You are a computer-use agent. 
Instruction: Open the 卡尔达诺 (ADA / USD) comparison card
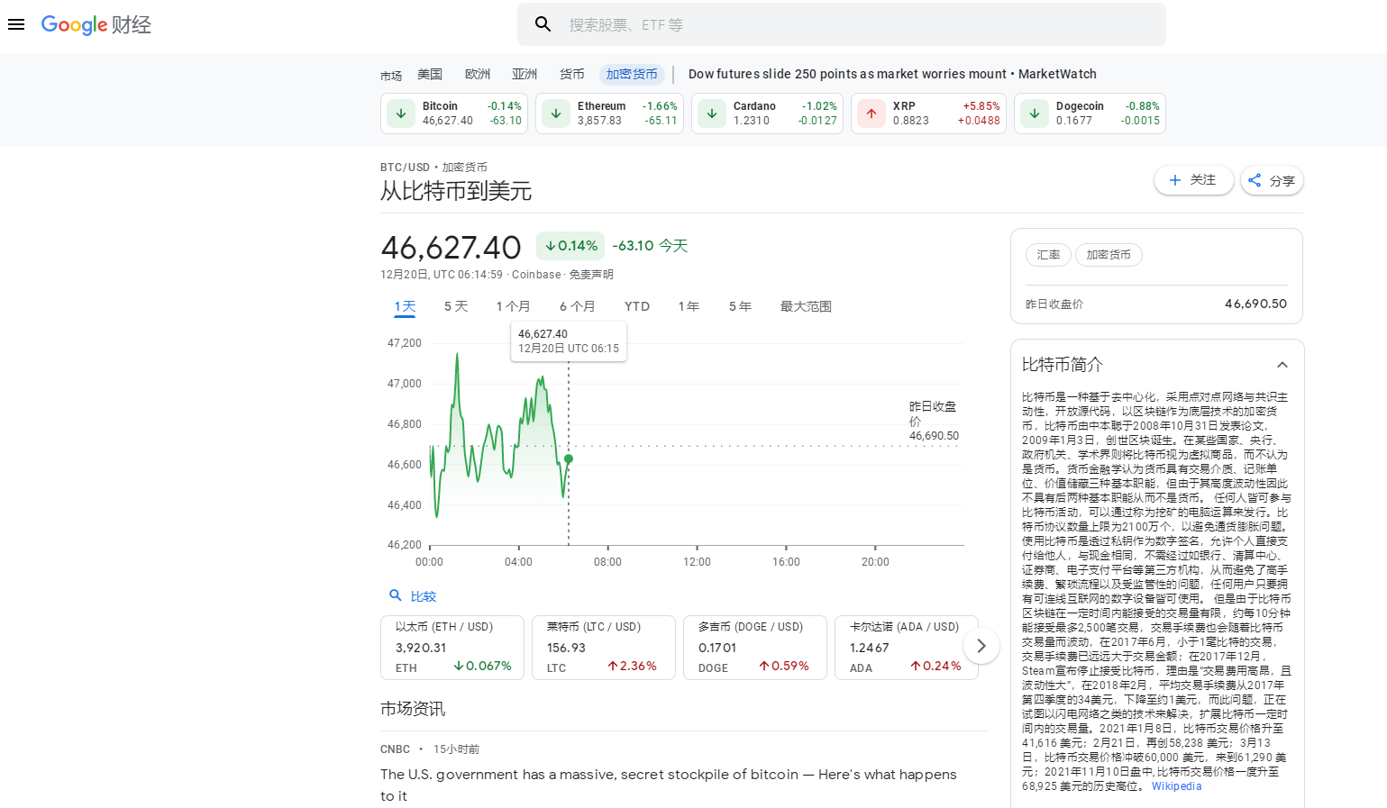pos(907,647)
